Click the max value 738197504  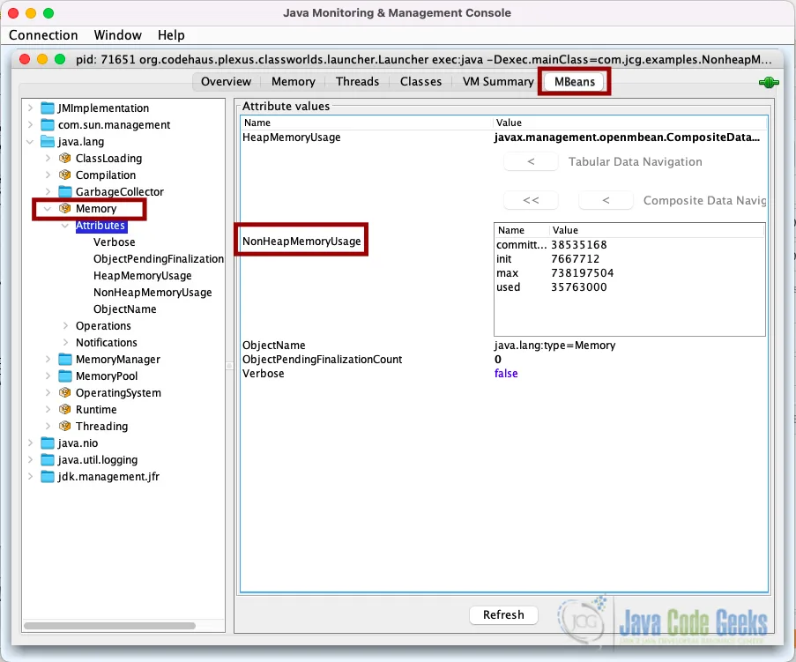click(x=583, y=273)
